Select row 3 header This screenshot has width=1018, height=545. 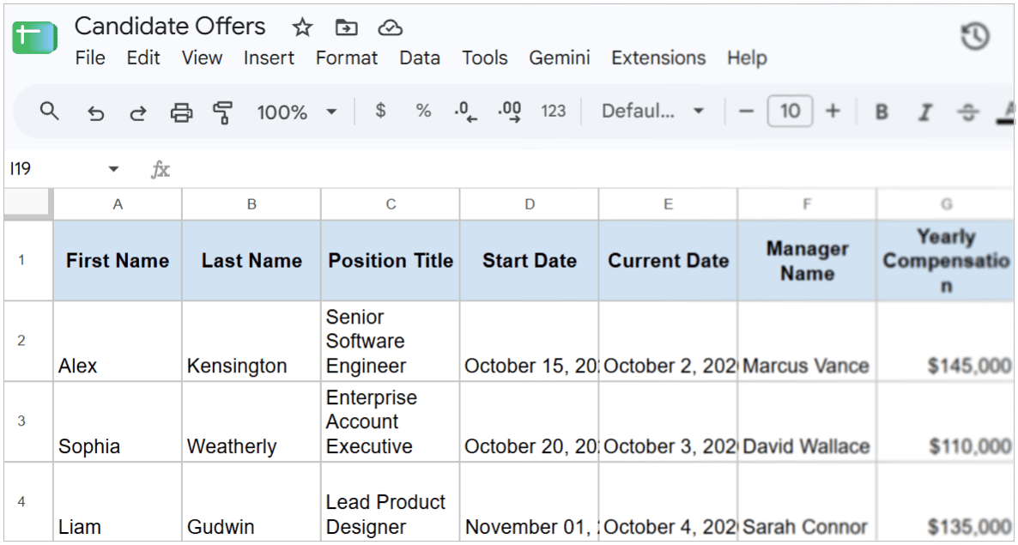(x=28, y=421)
